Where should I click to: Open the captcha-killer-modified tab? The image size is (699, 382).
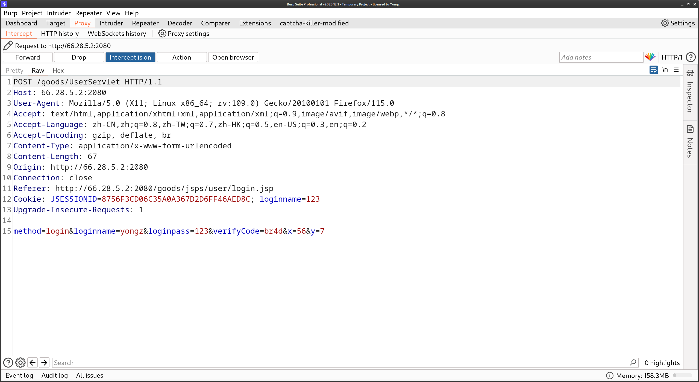tap(314, 23)
